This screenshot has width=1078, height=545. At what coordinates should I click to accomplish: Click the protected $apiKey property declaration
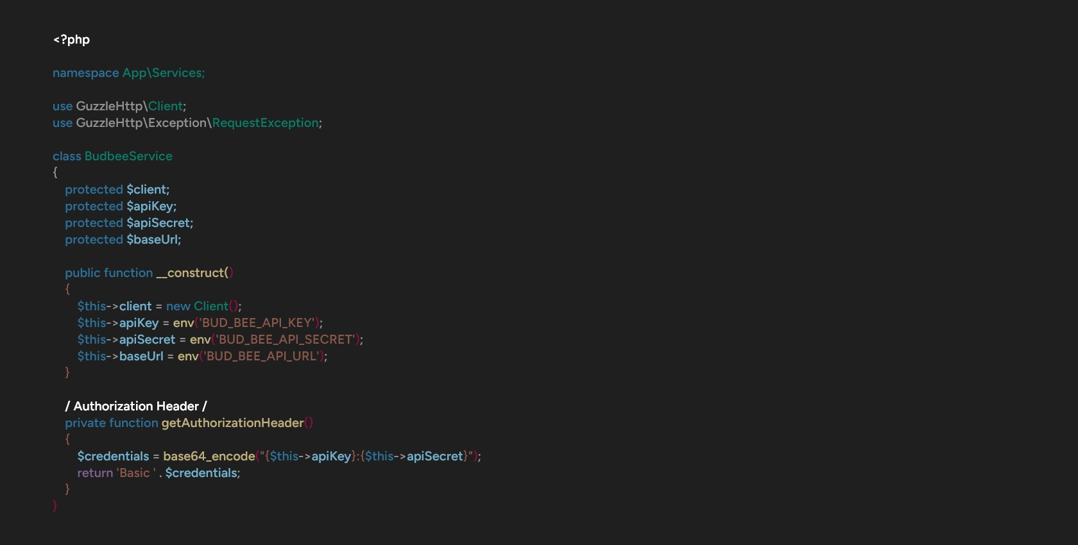(x=120, y=206)
